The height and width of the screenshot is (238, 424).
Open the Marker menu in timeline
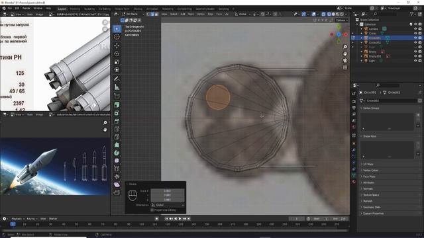tap(53, 219)
